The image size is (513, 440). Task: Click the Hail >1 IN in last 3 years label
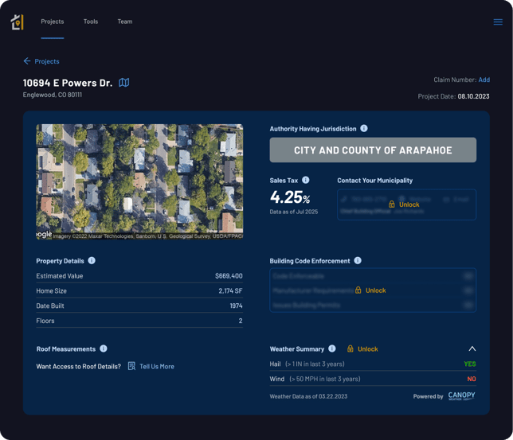click(307, 364)
